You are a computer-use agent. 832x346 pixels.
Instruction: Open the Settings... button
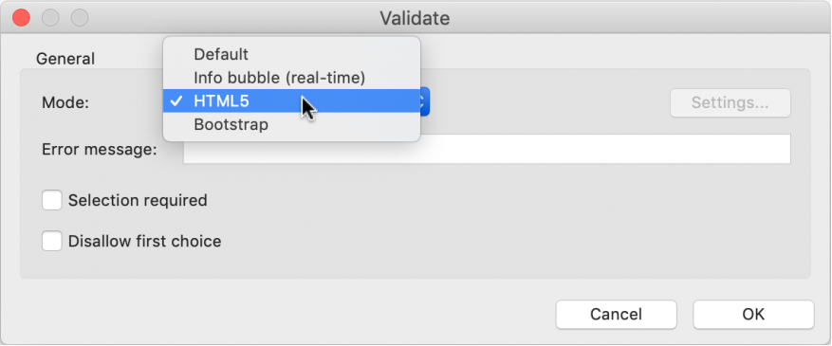coord(730,102)
